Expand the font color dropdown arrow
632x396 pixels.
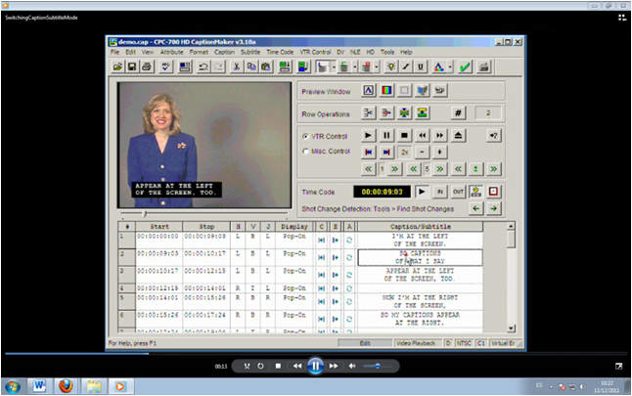pos(448,66)
